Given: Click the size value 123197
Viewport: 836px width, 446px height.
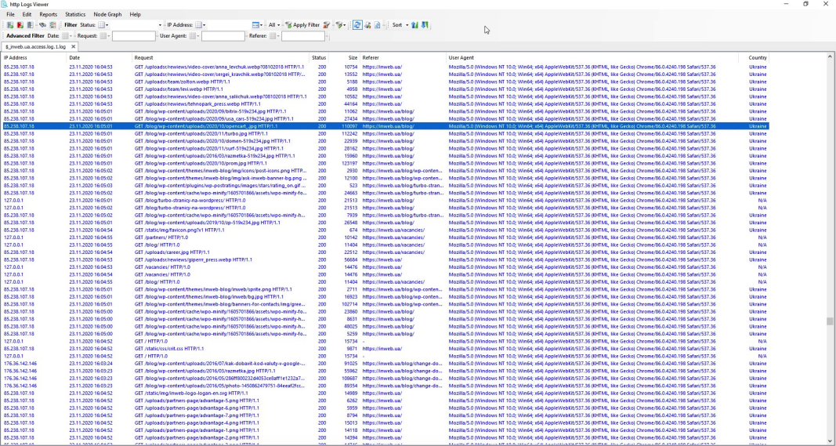Looking at the screenshot, I should point(349,163).
